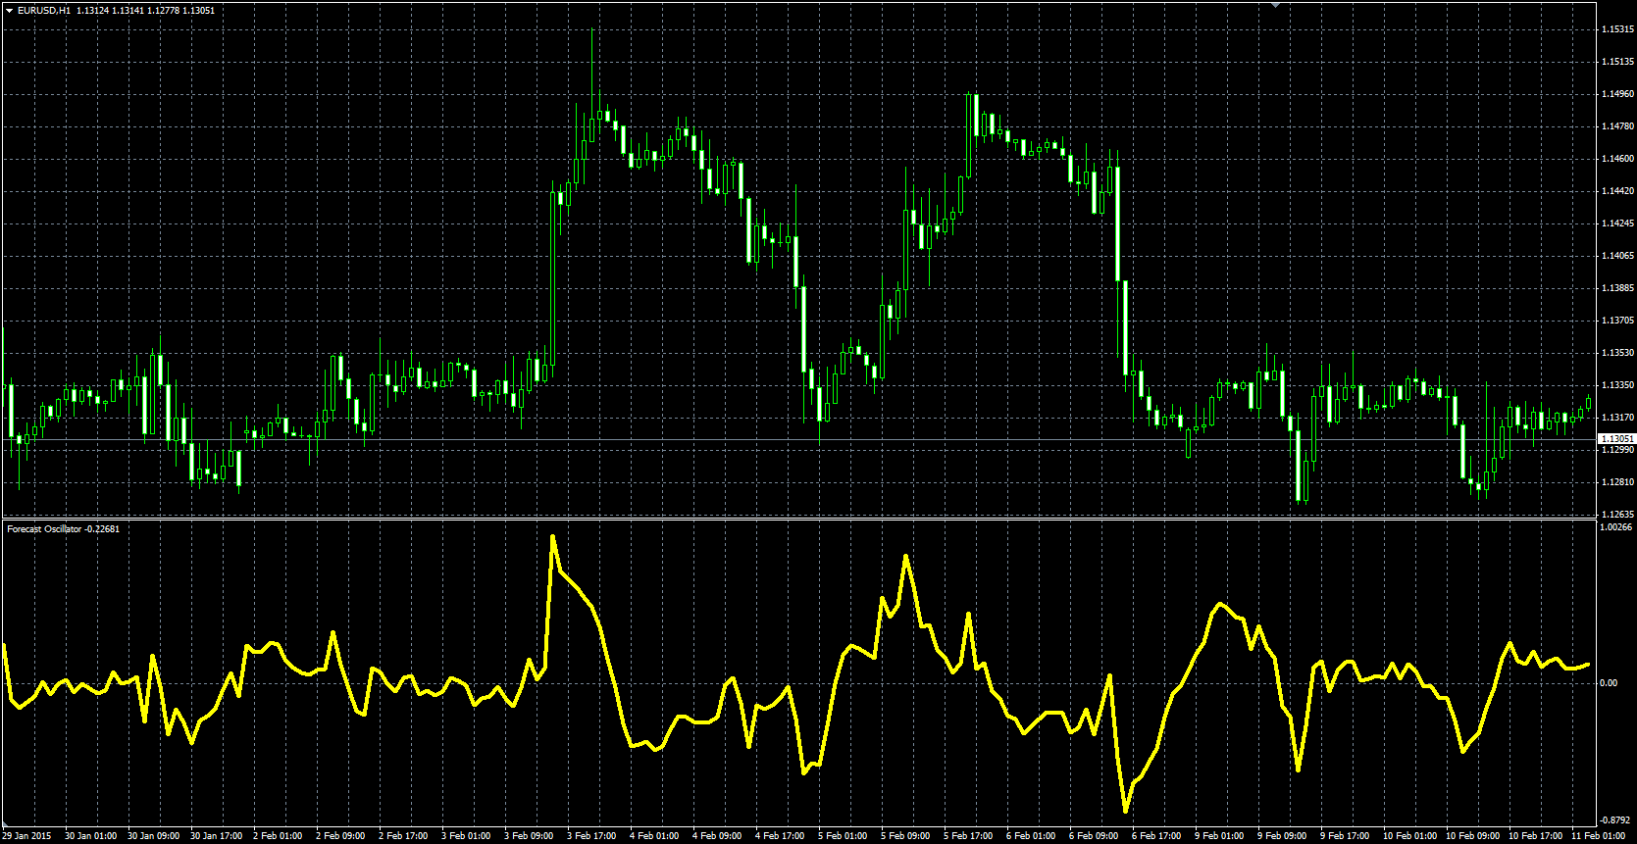Click the 1.14245 price scale label
Image resolution: width=1637 pixels, height=844 pixels.
(x=1617, y=223)
